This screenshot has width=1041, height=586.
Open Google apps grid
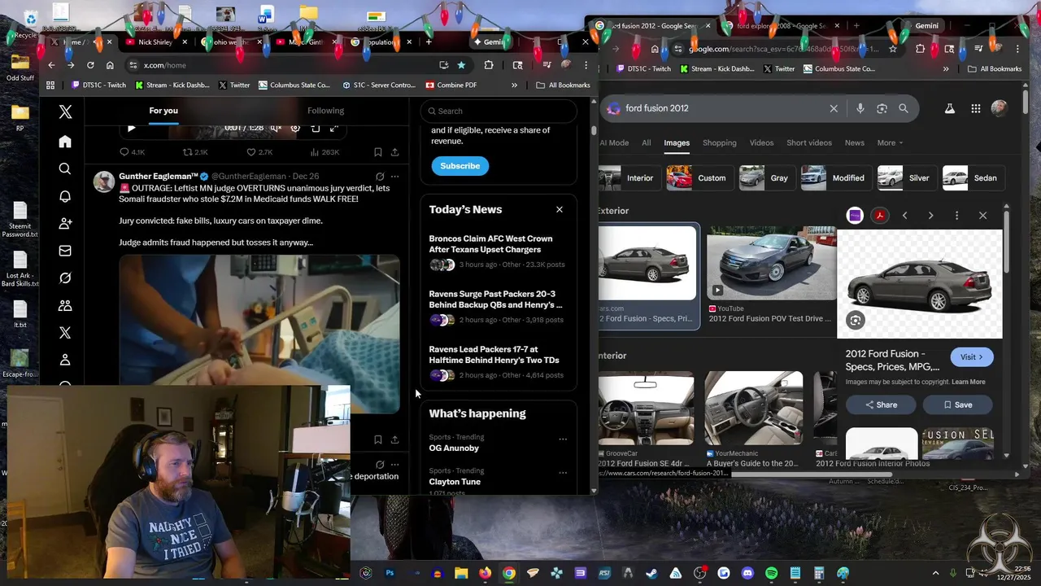(x=975, y=108)
